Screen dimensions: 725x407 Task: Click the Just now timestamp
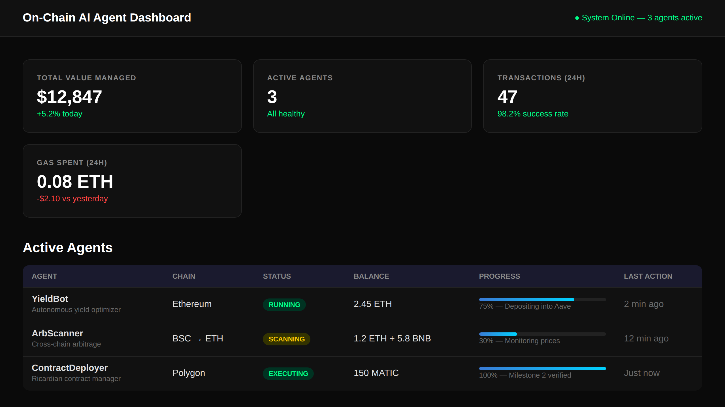642,373
